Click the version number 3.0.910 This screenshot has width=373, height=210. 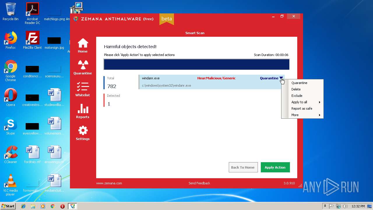(x=289, y=183)
